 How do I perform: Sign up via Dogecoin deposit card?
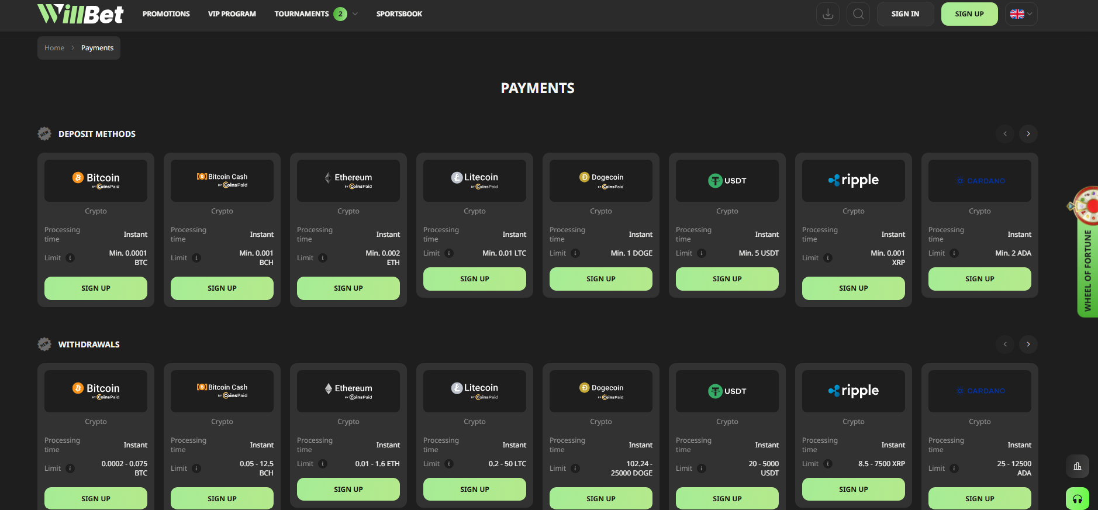pos(601,279)
